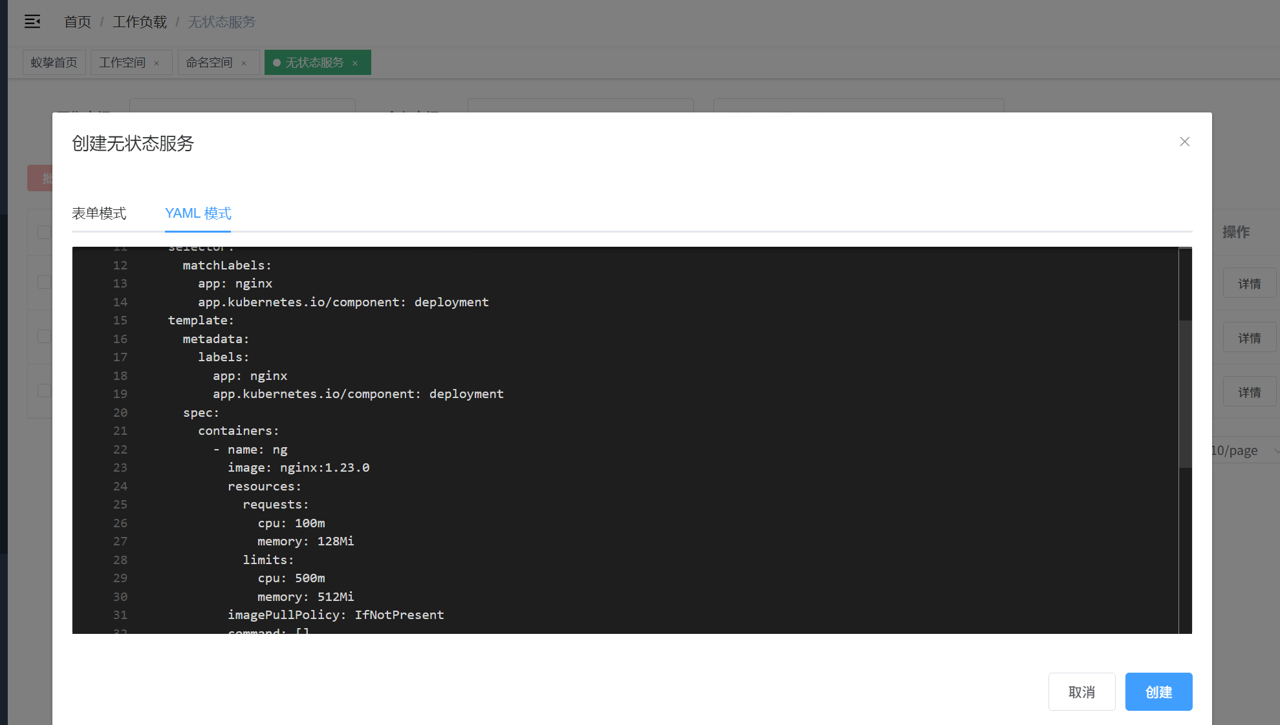Open the 蚁擎首页 tab

coord(54,63)
